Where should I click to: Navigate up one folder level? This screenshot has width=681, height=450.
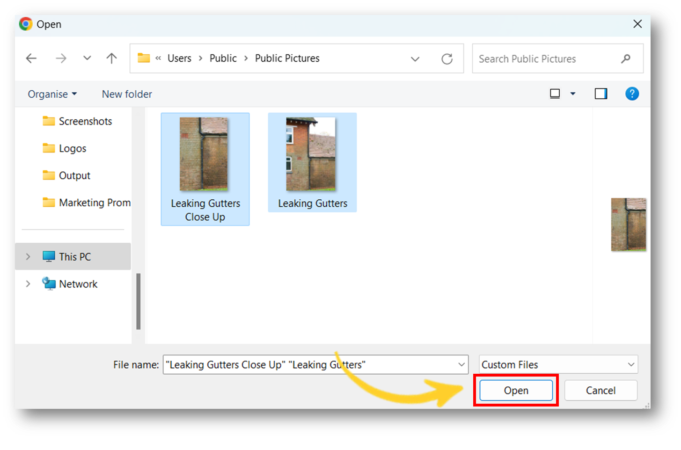click(x=111, y=58)
